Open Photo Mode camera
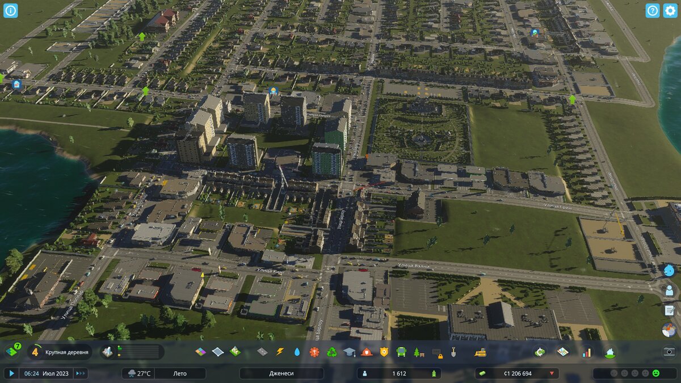Viewport: 681px width, 383px height. coord(670,352)
